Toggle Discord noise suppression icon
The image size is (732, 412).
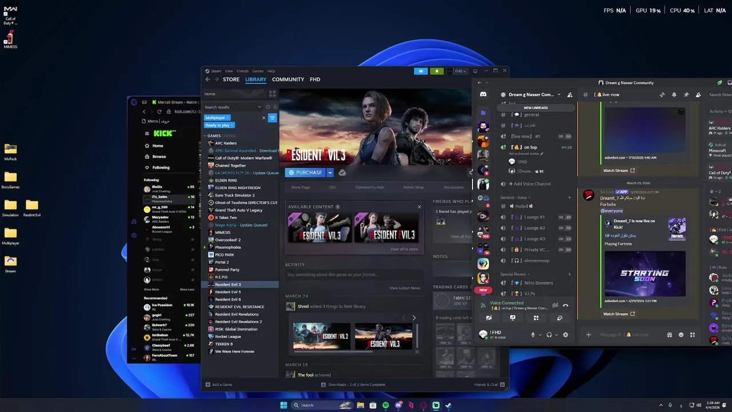(555, 306)
